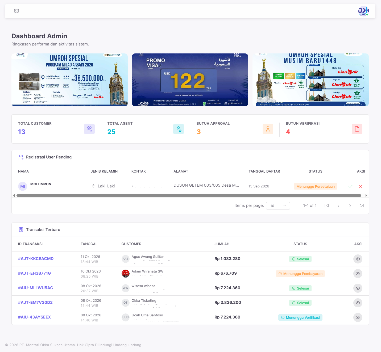Open Umroh Musim Baru 1448 banner

[310, 80]
